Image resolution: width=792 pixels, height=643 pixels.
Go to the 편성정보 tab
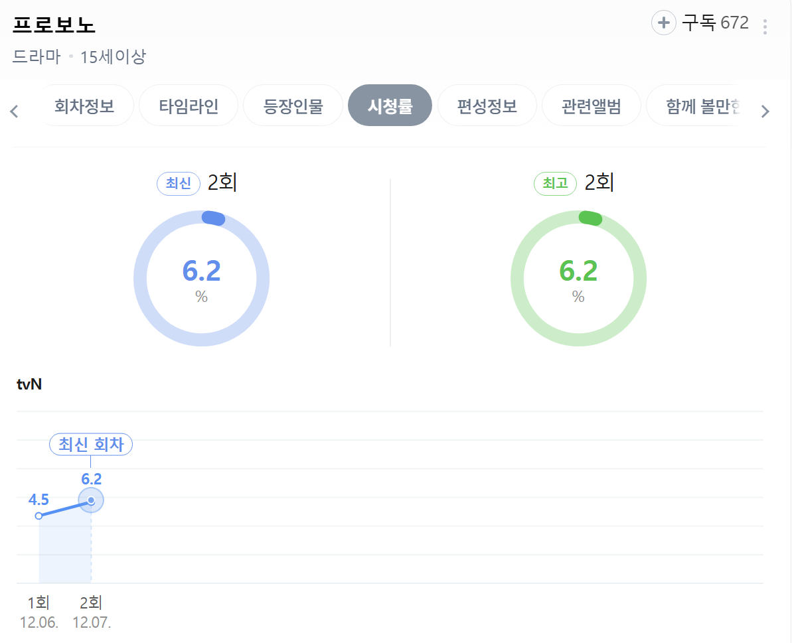coord(487,106)
